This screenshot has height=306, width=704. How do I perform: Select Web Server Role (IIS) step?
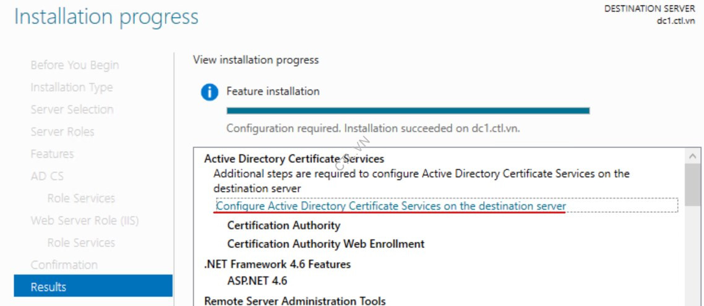point(84,221)
